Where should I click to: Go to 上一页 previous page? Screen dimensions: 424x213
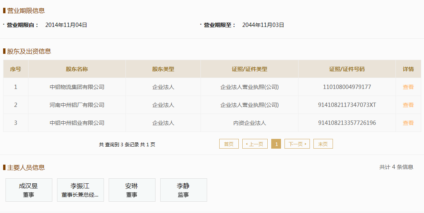click(x=255, y=144)
